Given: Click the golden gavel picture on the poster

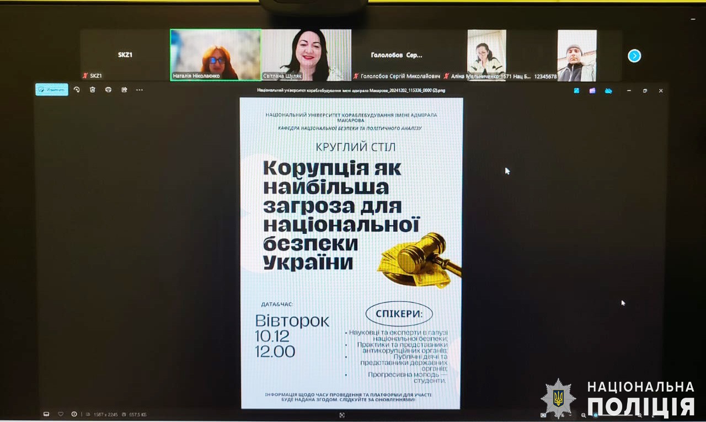Looking at the screenshot, I should (x=420, y=259).
